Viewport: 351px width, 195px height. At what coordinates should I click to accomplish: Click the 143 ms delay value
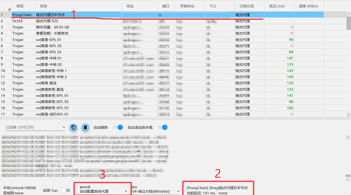point(290,70)
